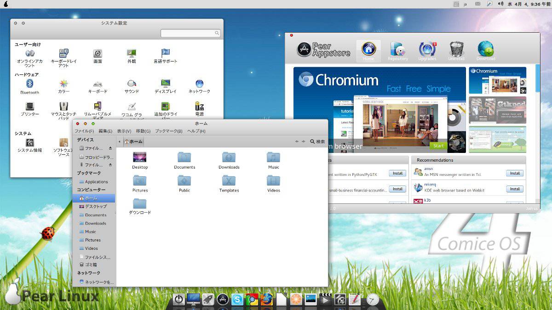
Task: Open サウンド sound settings icon
Action: click(x=132, y=86)
